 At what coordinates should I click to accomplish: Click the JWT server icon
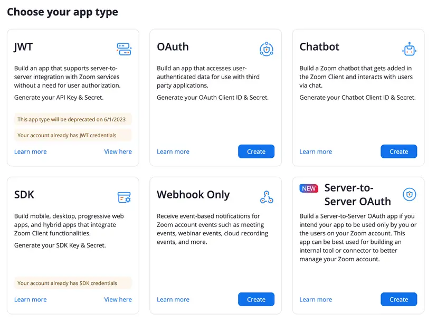124,49
